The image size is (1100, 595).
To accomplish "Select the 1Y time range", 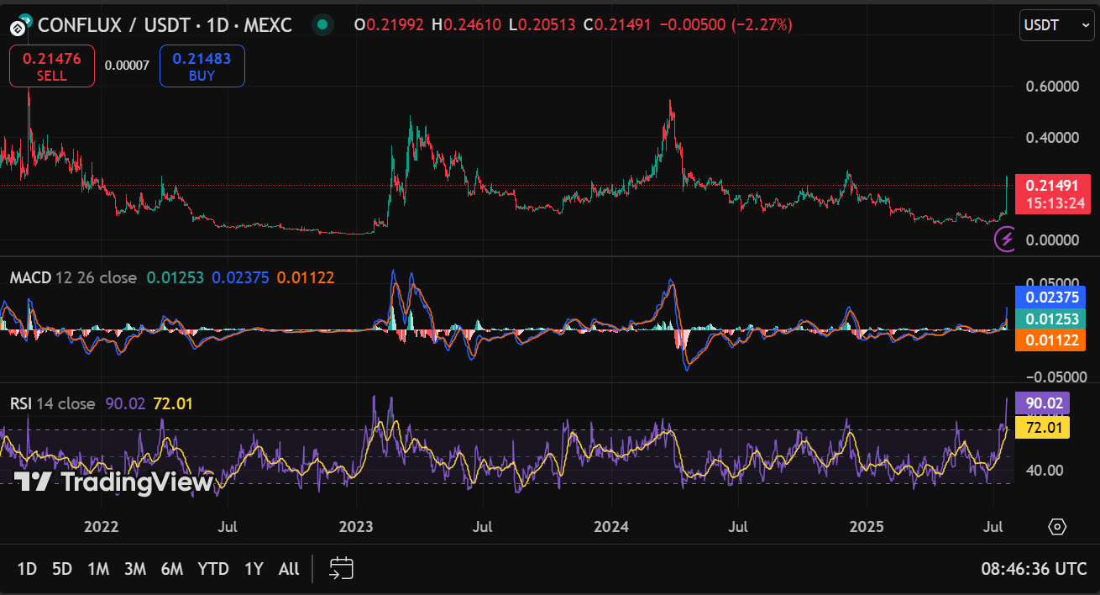I will (254, 569).
